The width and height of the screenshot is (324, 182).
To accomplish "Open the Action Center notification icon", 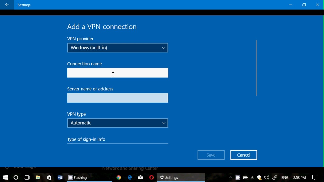I will point(315,178).
